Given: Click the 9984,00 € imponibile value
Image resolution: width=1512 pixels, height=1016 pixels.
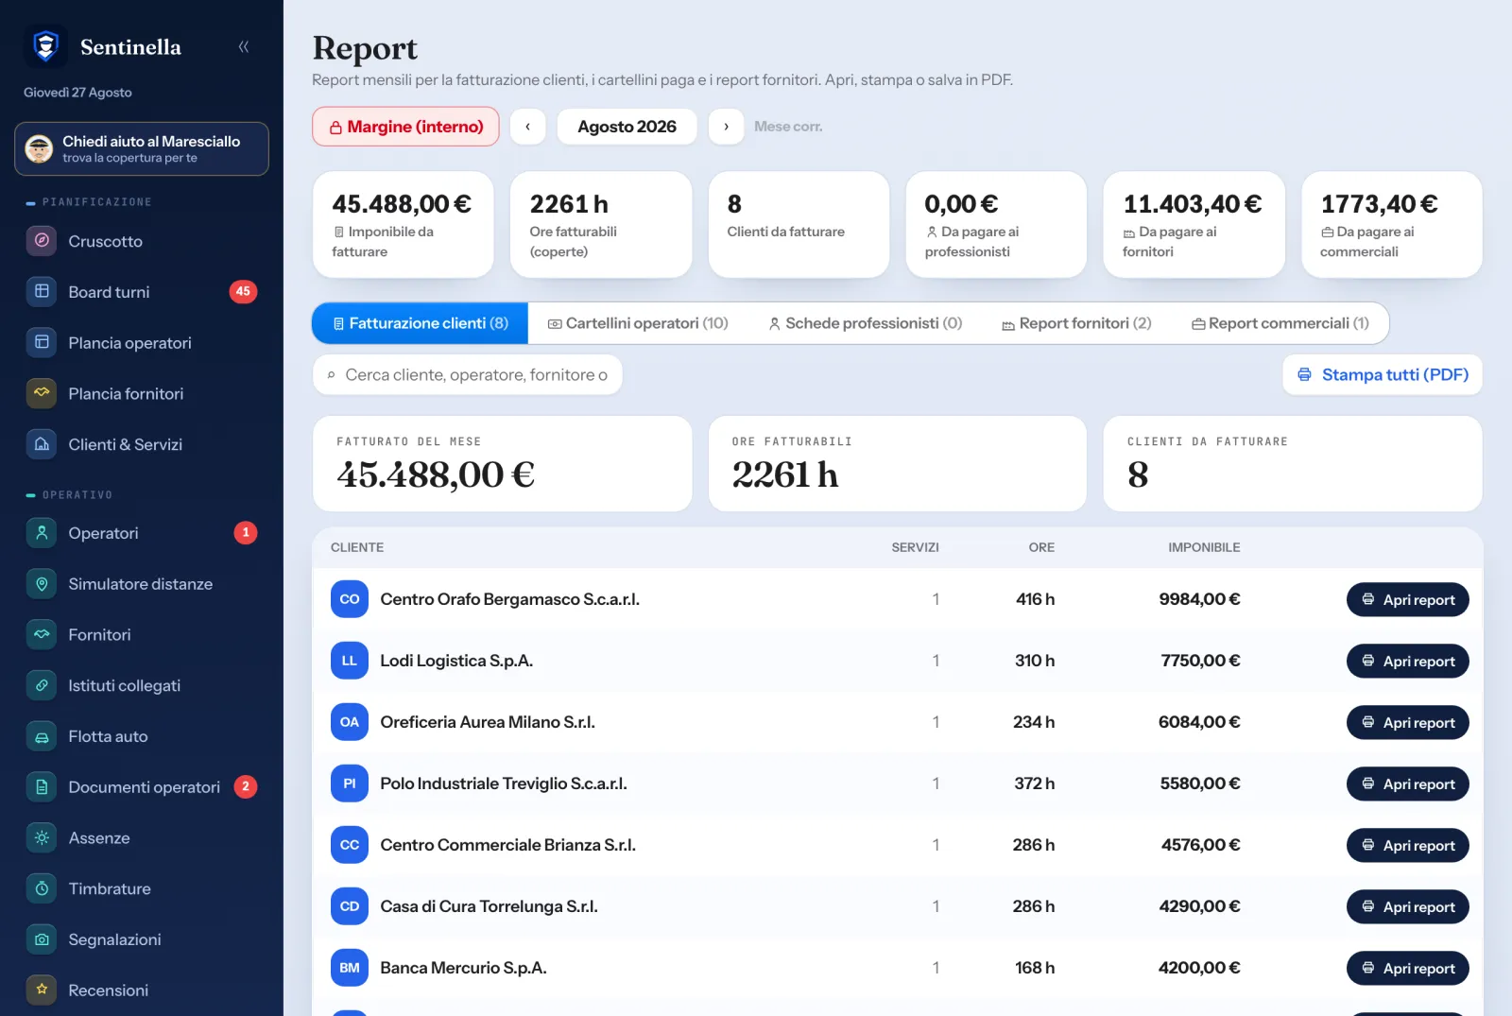Looking at the screenshot, I should point(1199,599).
